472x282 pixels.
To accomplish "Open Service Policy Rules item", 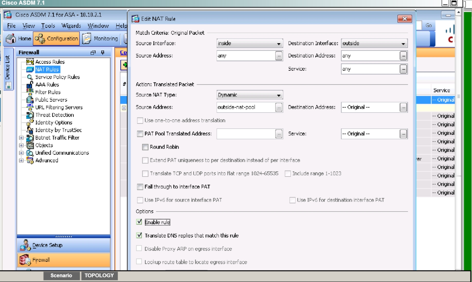I will [x=57, y=77].
